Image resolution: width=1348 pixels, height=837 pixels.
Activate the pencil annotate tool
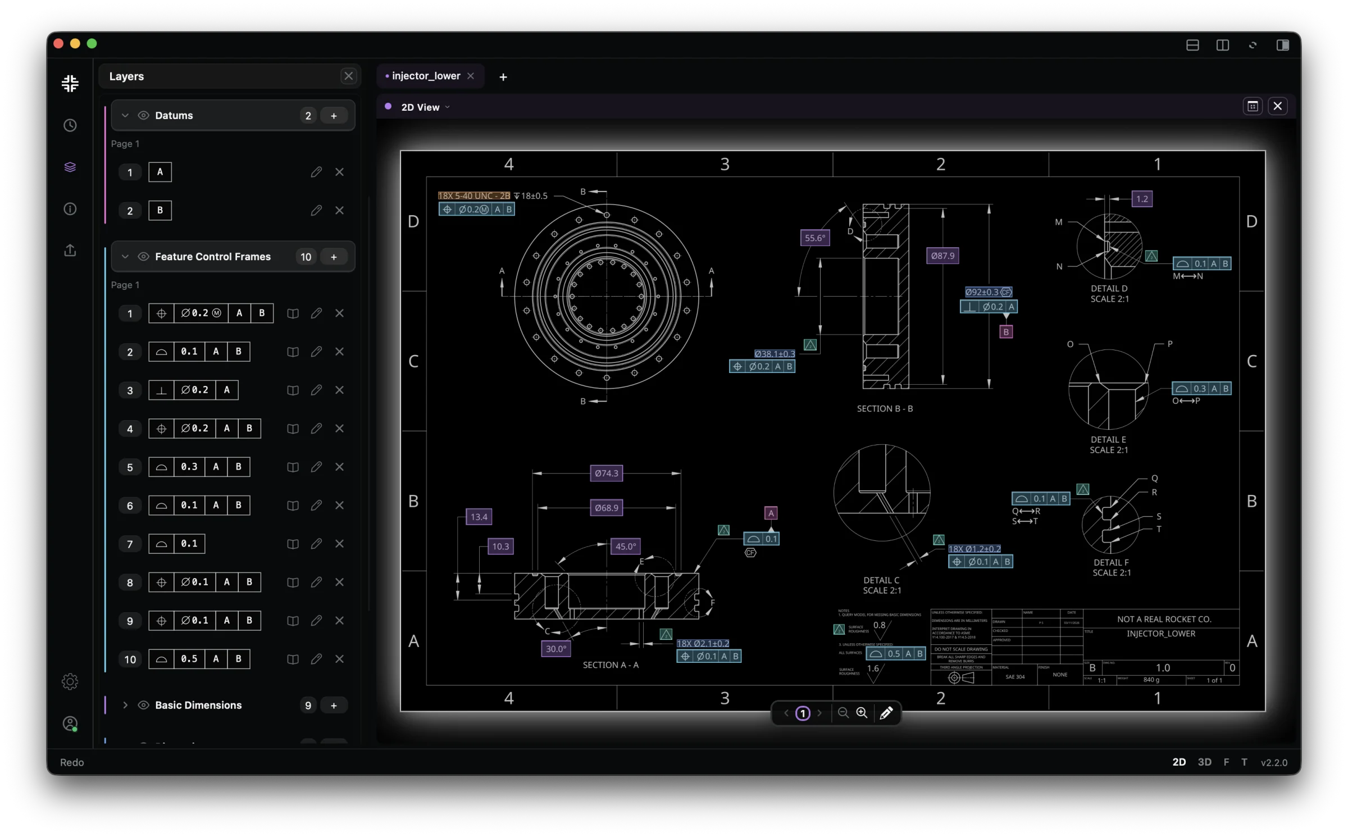(x=886, y=713)
